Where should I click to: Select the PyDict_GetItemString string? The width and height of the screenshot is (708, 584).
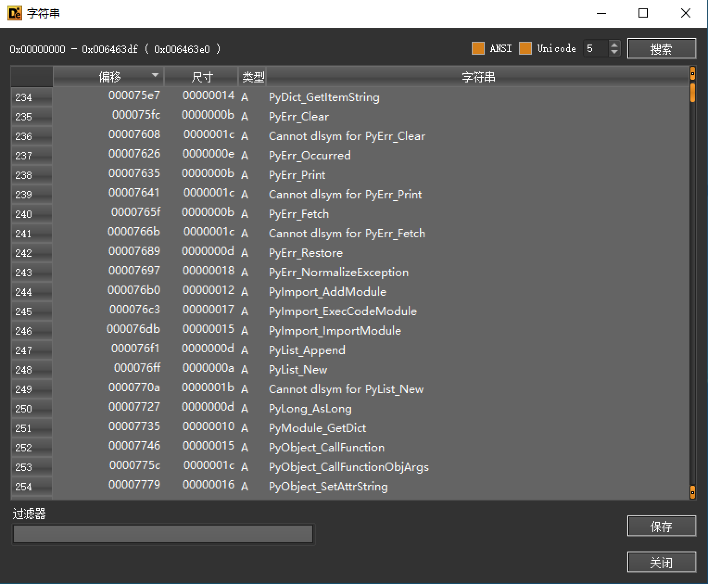(x=324, y=97)
